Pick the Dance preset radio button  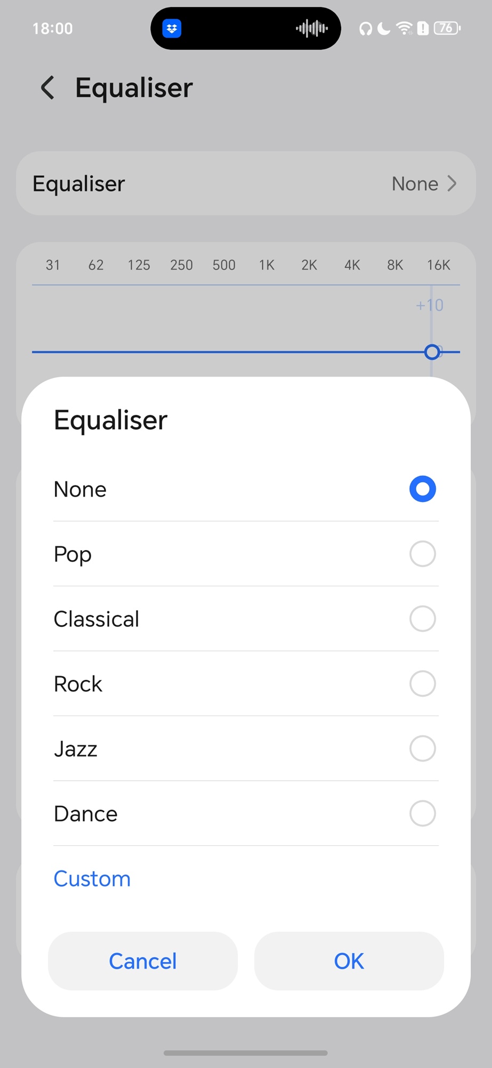click(x=422, y=813)
